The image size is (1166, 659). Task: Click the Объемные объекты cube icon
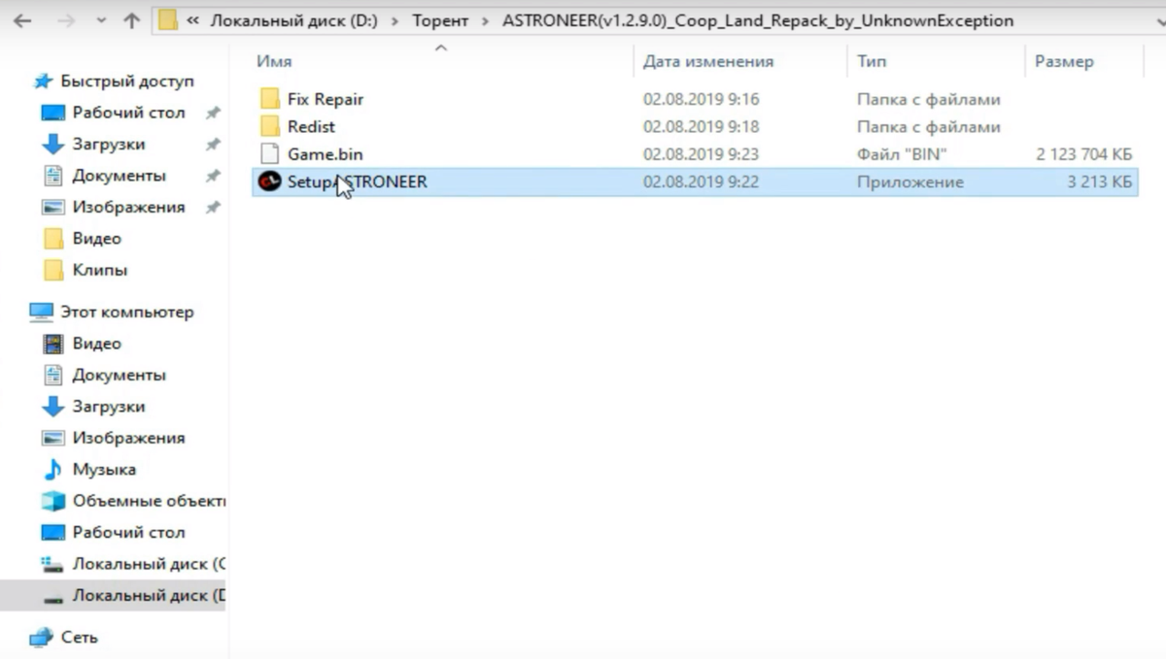[52, 501]
